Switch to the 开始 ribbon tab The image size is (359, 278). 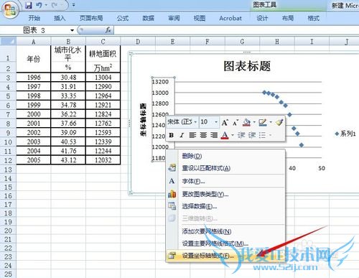[x=34, y=18]
